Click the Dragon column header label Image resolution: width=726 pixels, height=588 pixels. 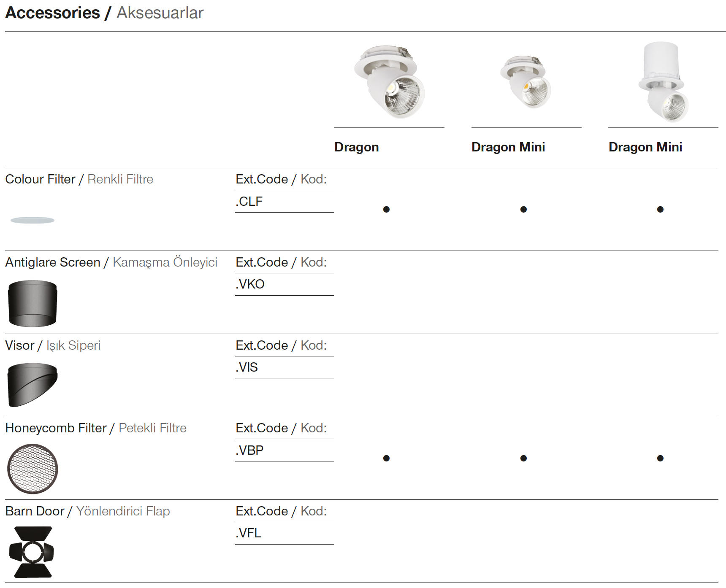(356, 147)
